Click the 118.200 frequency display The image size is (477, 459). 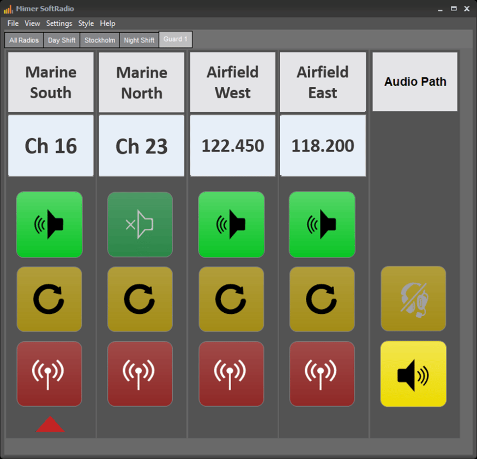tap(323, 146)
